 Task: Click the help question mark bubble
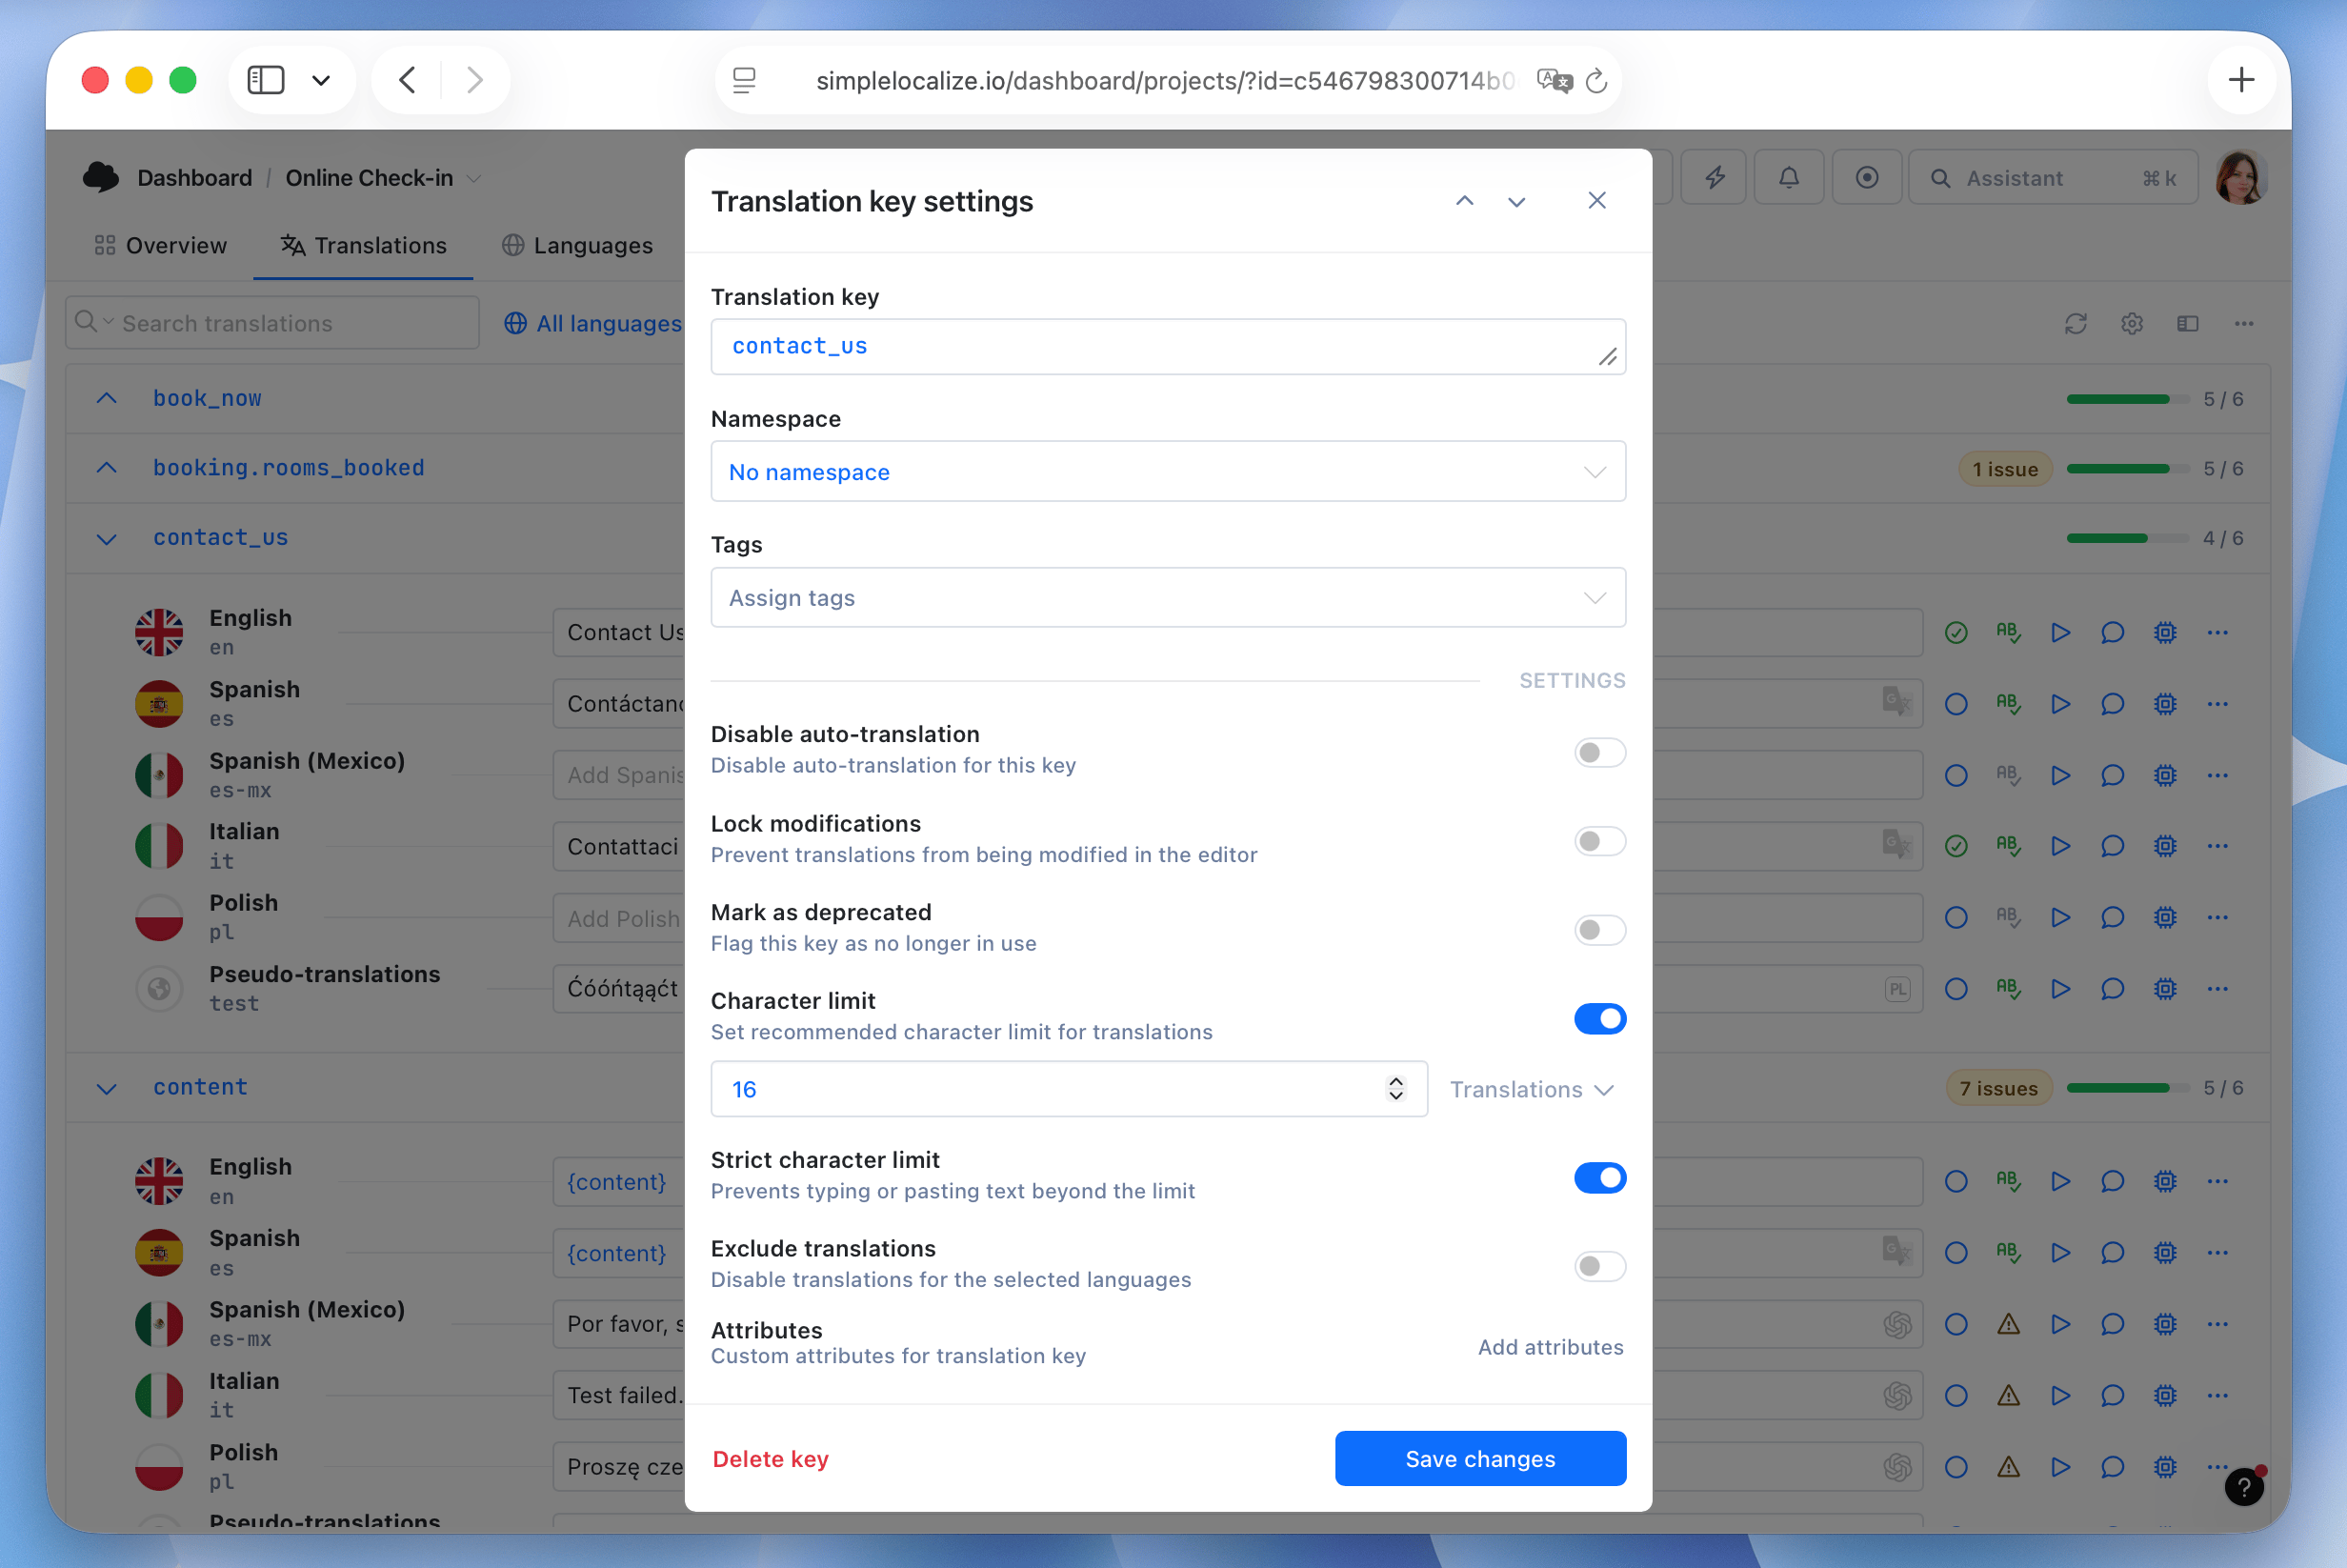click(2243, 1487)
